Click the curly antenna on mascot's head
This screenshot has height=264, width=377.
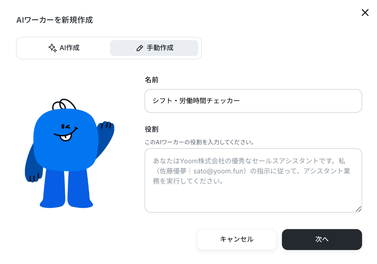64,104
